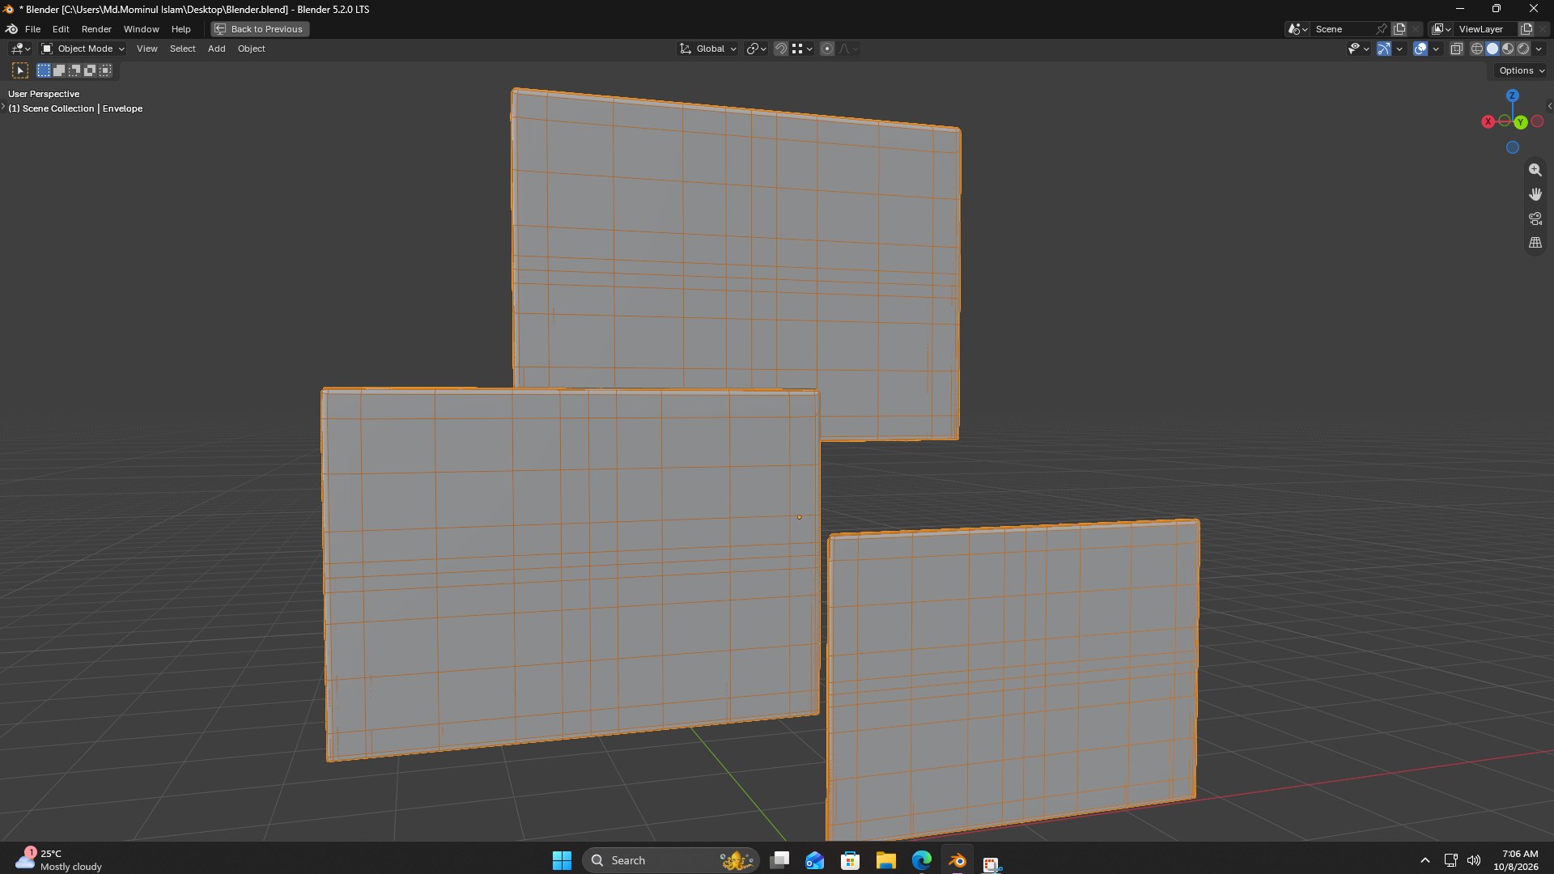The height and width of the screenshot is (874, 1554).
Task: Open the Global transform orientation dropdown
Action: [x=708, y=49]
